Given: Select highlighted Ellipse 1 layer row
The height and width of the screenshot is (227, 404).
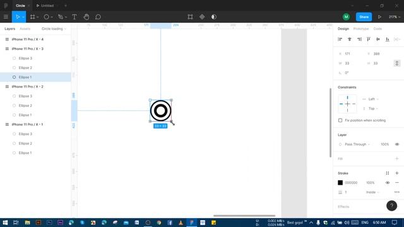Looking at the screenshot, I should 35,77.
